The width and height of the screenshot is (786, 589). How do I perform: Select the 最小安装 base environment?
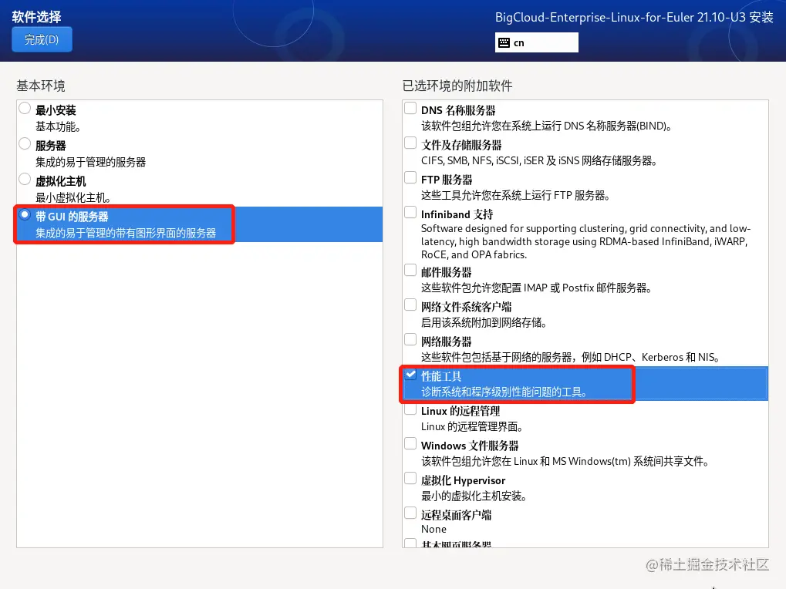[23, 108]
